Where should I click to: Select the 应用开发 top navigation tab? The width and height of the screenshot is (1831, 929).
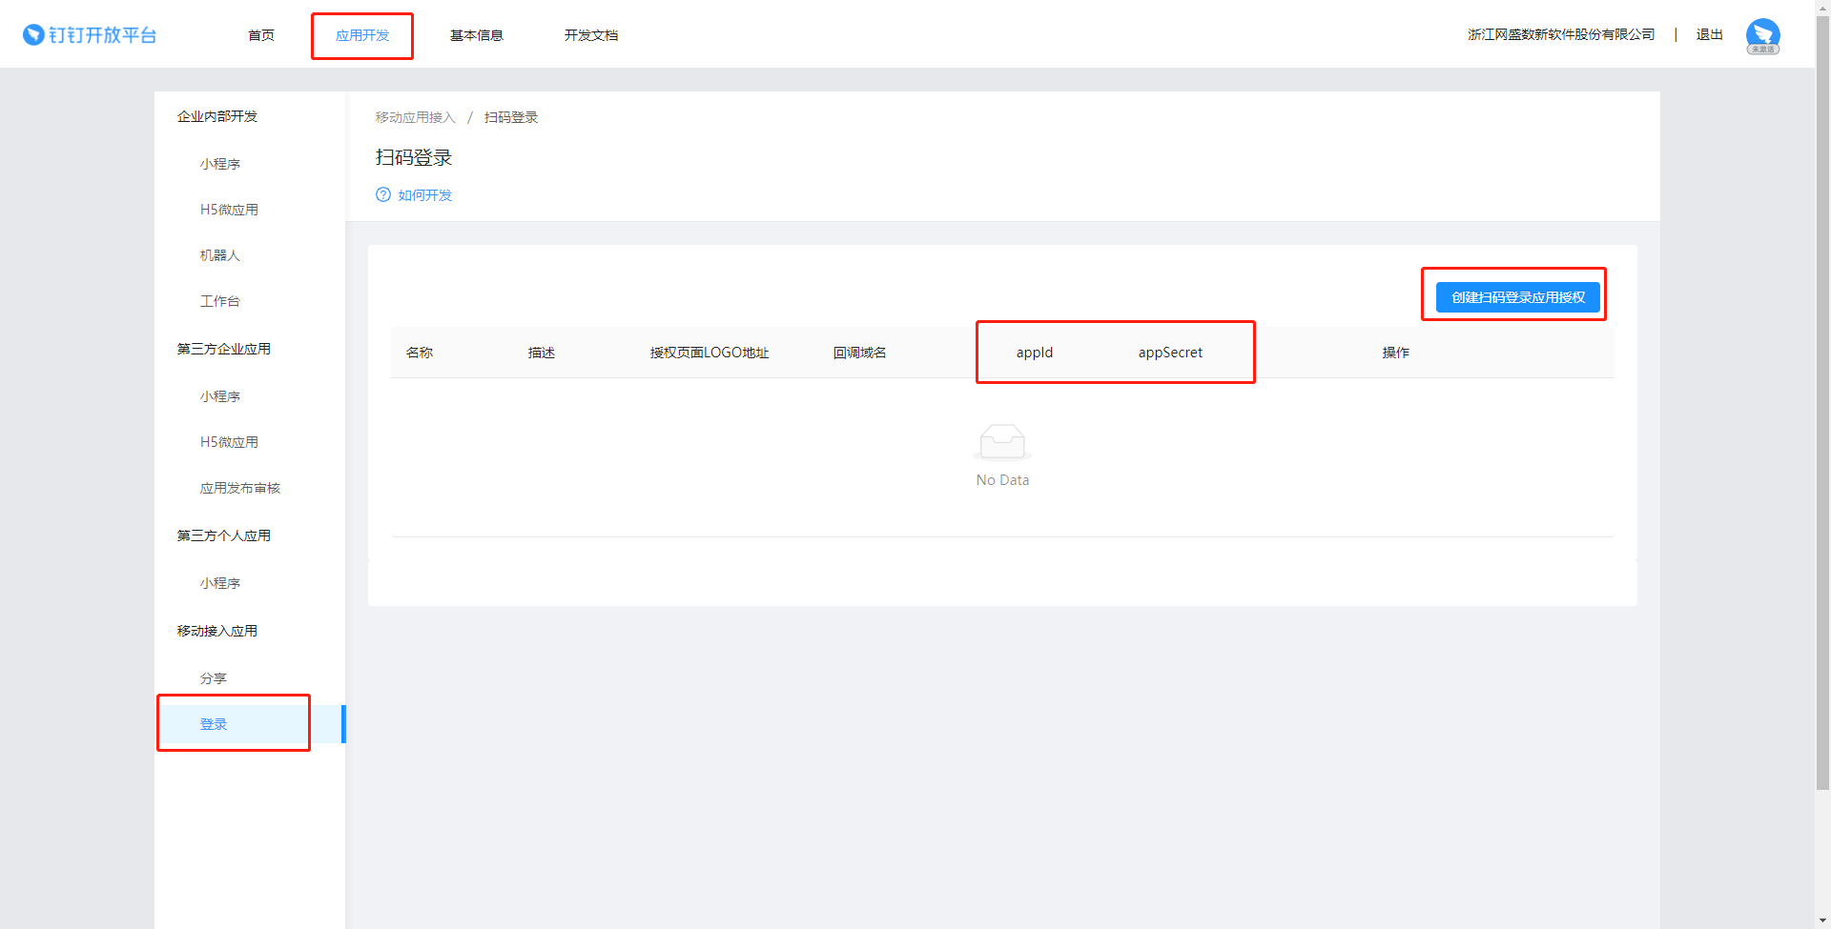[x=362, y=35]
